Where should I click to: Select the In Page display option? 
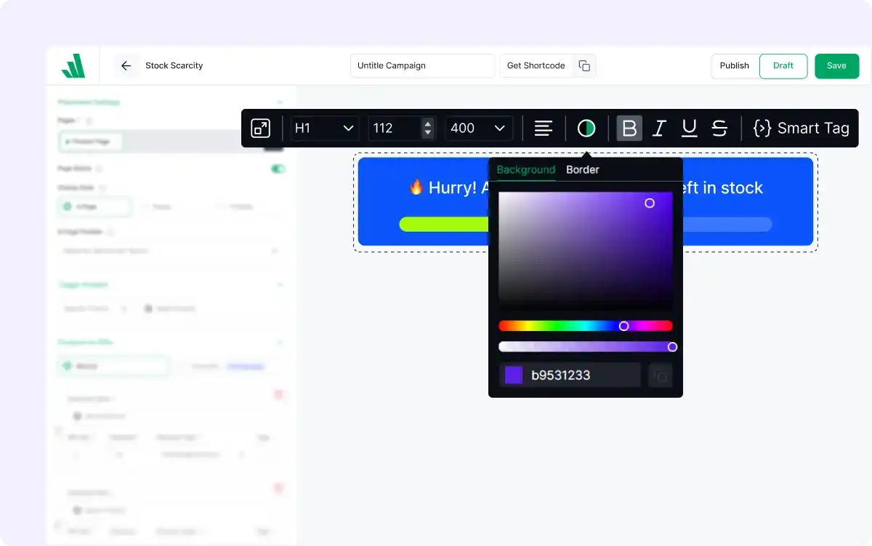93,206
